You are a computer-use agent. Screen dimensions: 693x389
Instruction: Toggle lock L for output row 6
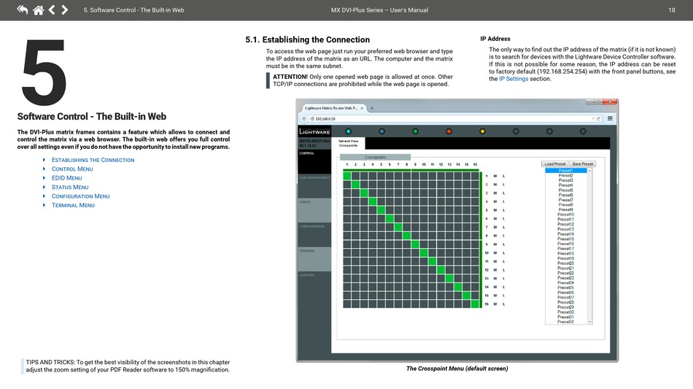pyautogui.click(x=503, y=219)
